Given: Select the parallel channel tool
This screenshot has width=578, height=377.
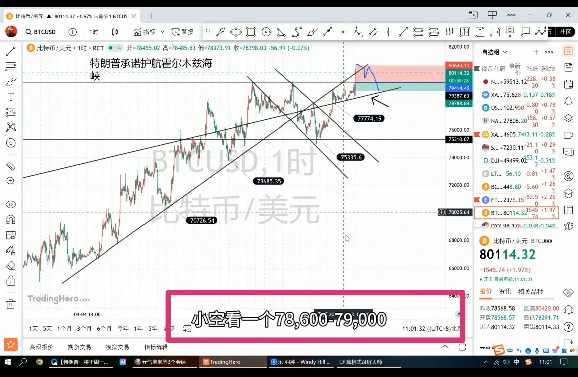Looking at the screenshot, I should (373, 32).
